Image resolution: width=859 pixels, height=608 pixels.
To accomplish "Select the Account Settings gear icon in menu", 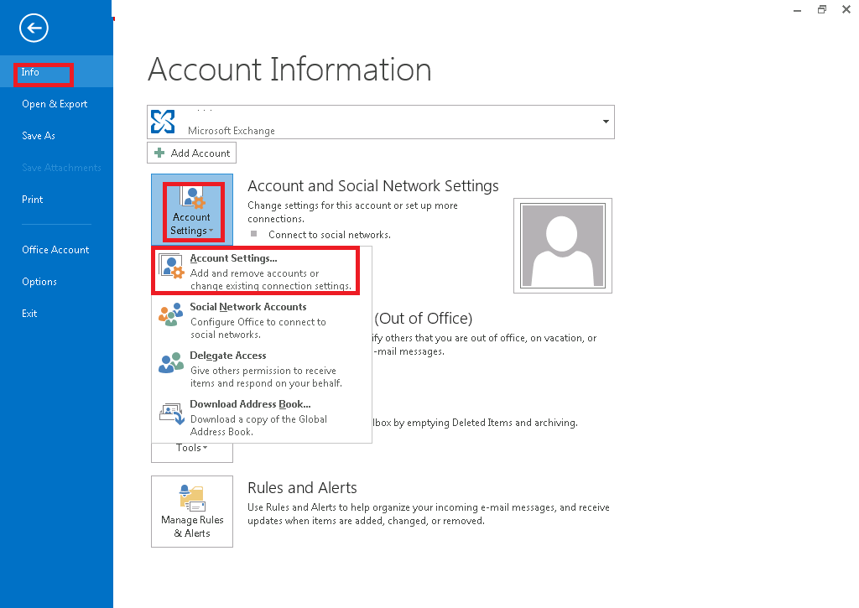I will pyautogui.click(x=171, y=265).
